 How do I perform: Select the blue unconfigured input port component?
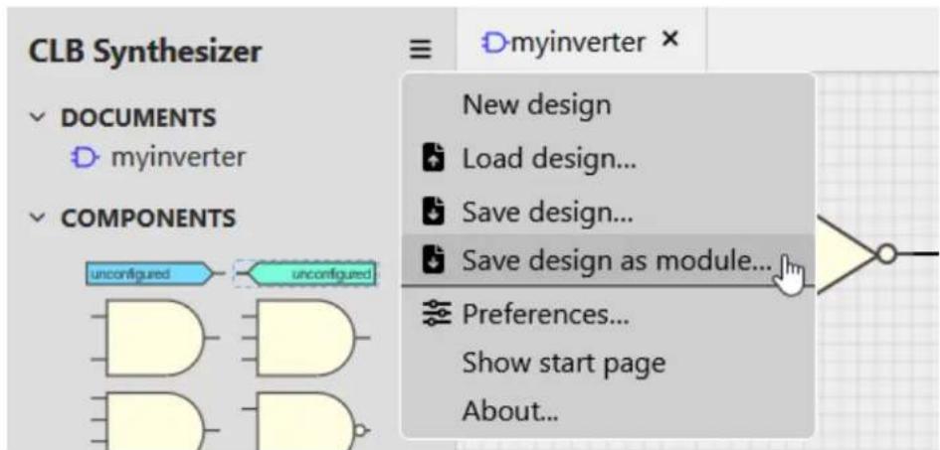pos(153,273)
